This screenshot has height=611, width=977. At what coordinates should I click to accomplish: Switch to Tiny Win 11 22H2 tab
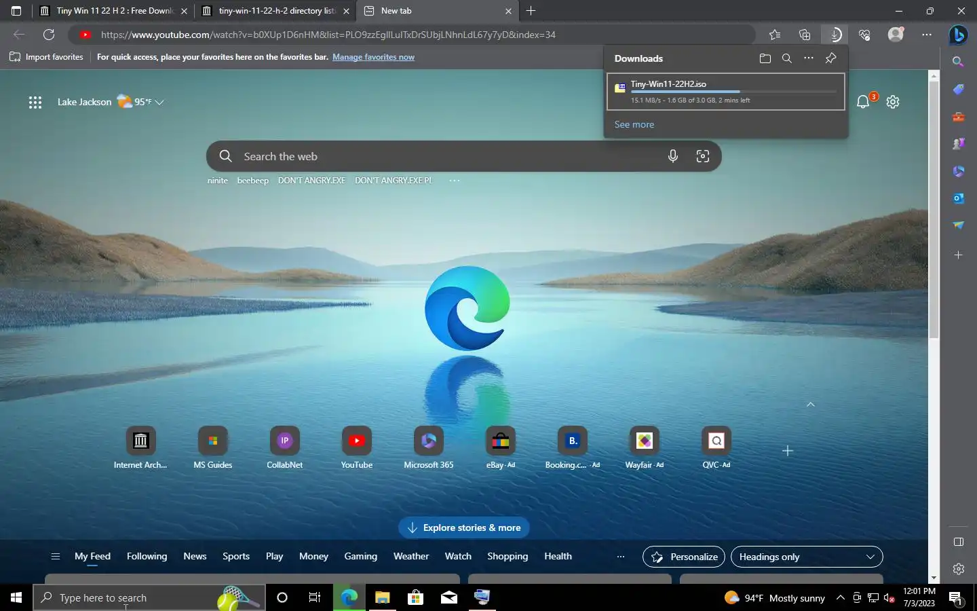[x=113, y=11]
